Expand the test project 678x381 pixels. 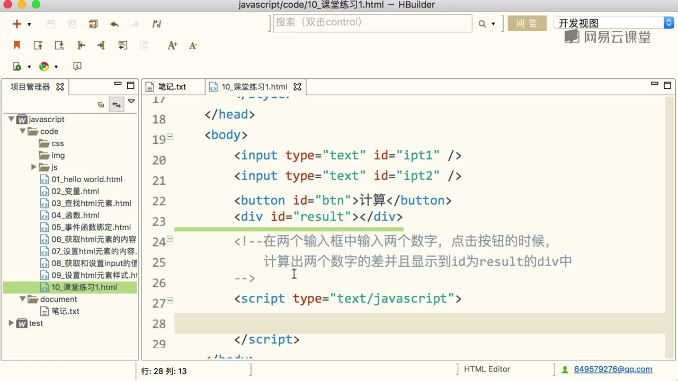point(11,323)
